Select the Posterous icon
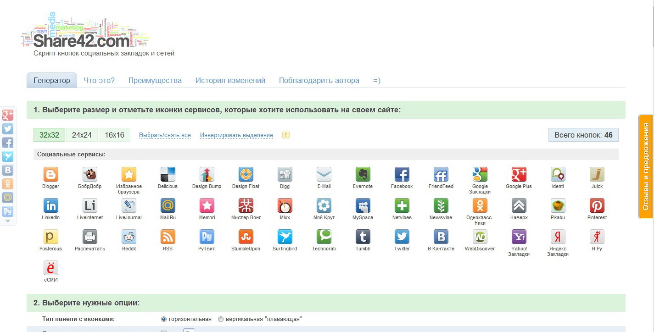Screen dimensions: 654x332 (x=51, y=237)
